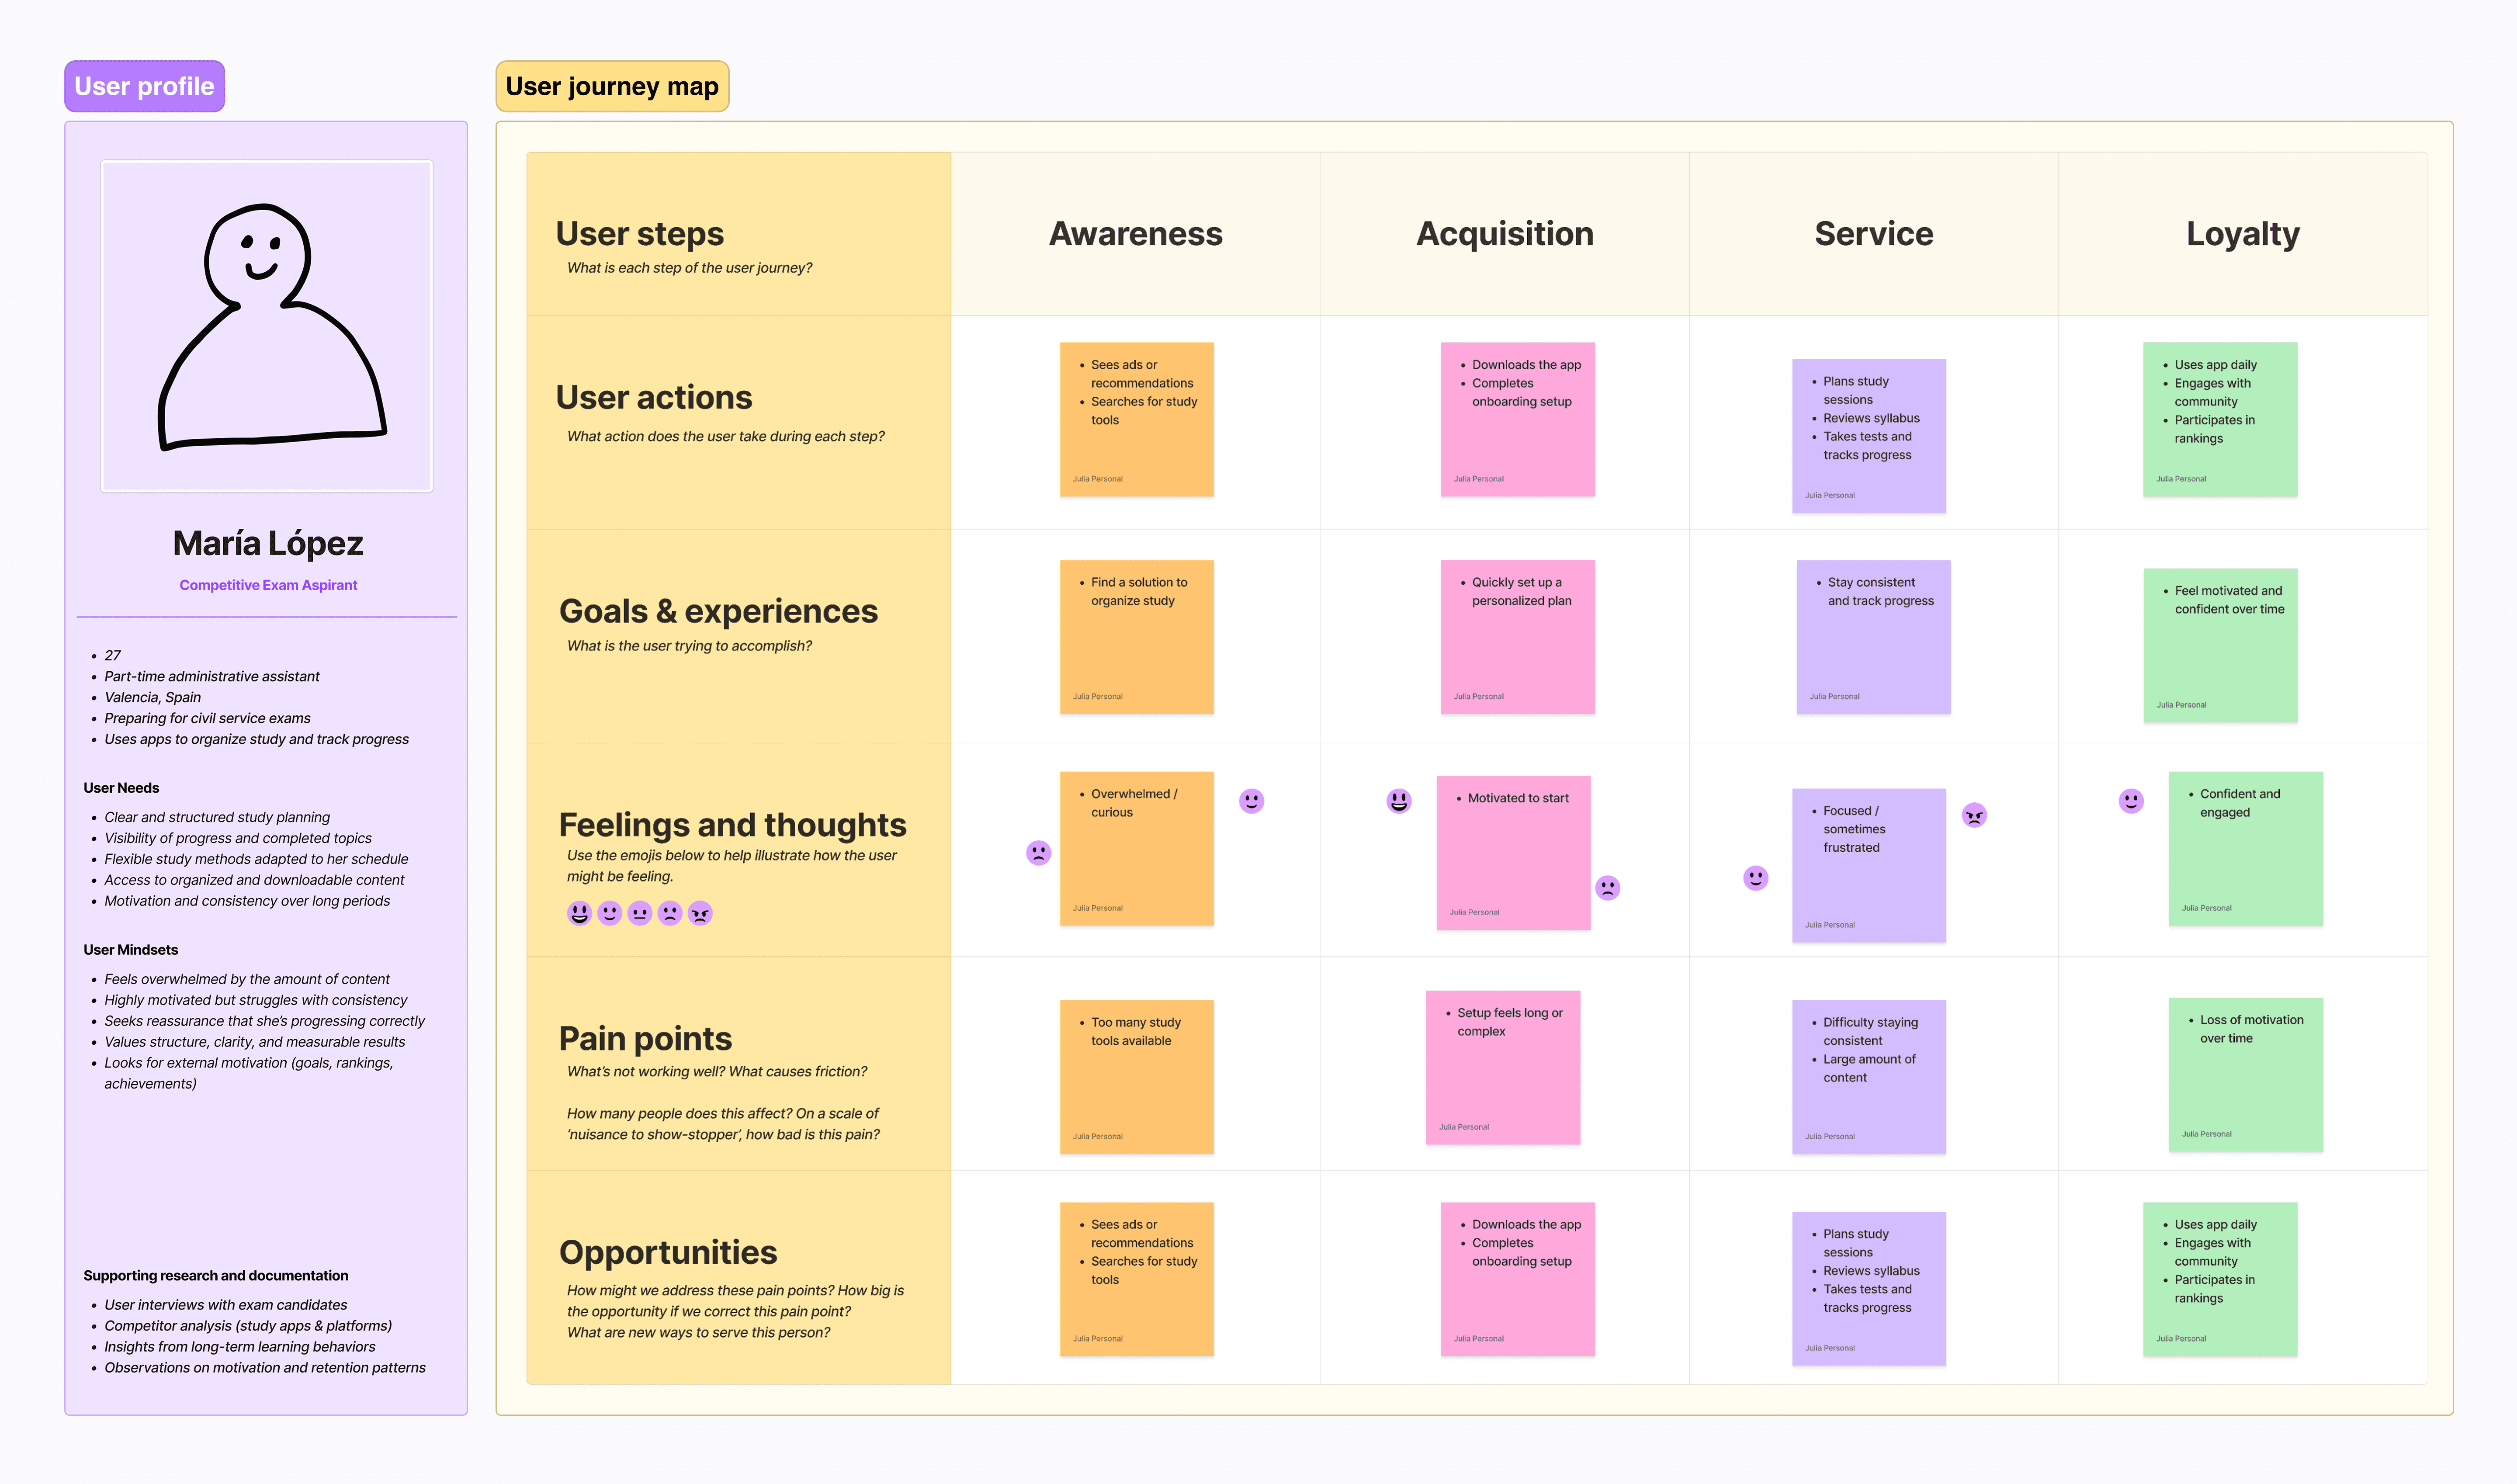The height and width of the screenshot is (1484, 2517).
Task: Select the orange 'Too many study tools' sticky
Action: tap(1136, 1077)
